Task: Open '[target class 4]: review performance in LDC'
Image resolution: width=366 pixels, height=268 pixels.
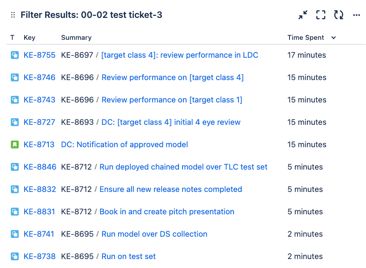Action: click(x=179, y=55)
